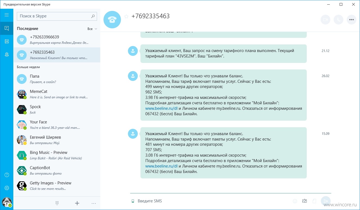The height and width of the screenshot is (210, 360).
Task: Switch SMS mode via phone icon in input
Action: click(x=133, y=201)
